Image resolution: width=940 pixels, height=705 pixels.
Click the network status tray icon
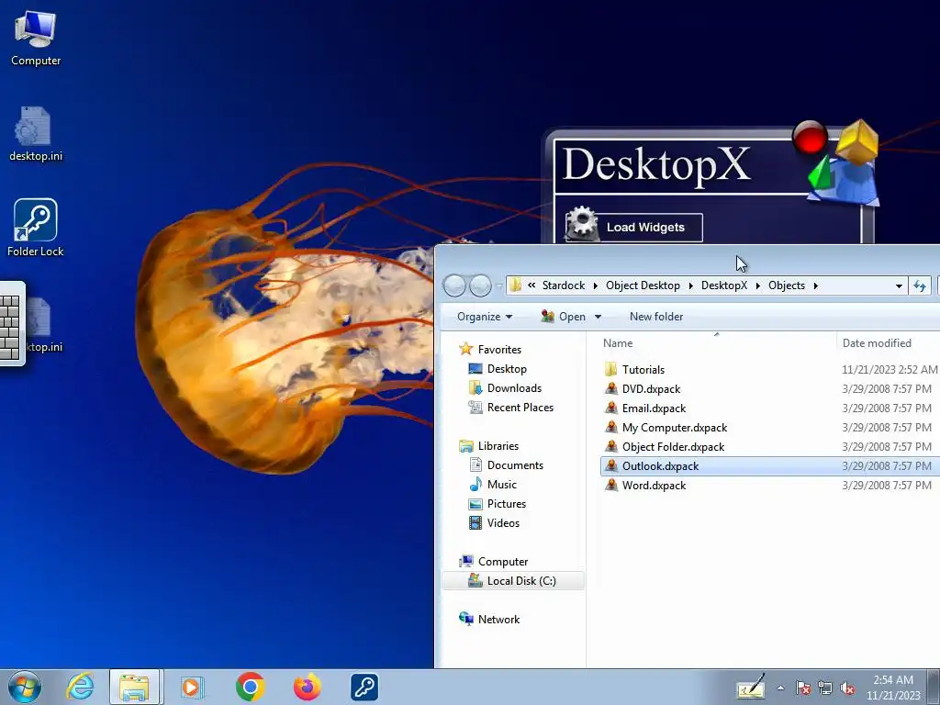click(825, 688)
